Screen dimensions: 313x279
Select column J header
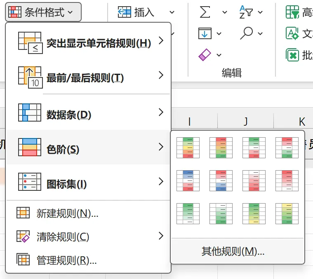(245, 121)
